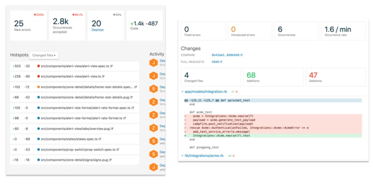Viewport: 374px width, 185px height.
Task: Click the -69 deletions count
Action: tap(27, 139)
